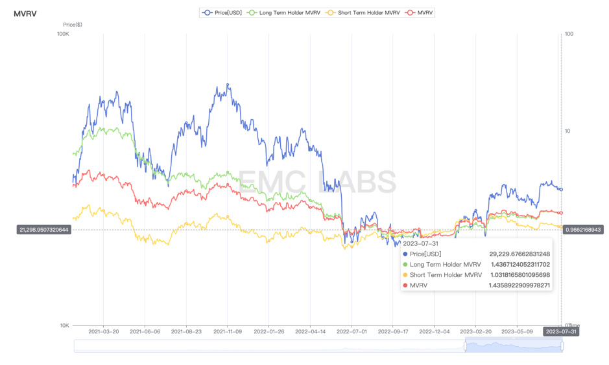This screenshot has width=609, height=365.
Task: Click the 2023-07-31 tooltip date header
Action: click(x=421, y=244)
